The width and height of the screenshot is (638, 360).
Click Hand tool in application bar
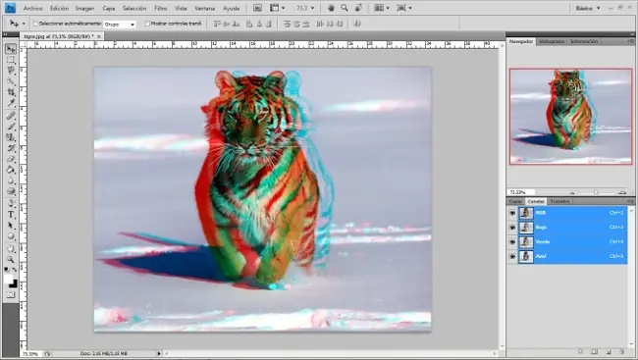[x=331, y=8]
